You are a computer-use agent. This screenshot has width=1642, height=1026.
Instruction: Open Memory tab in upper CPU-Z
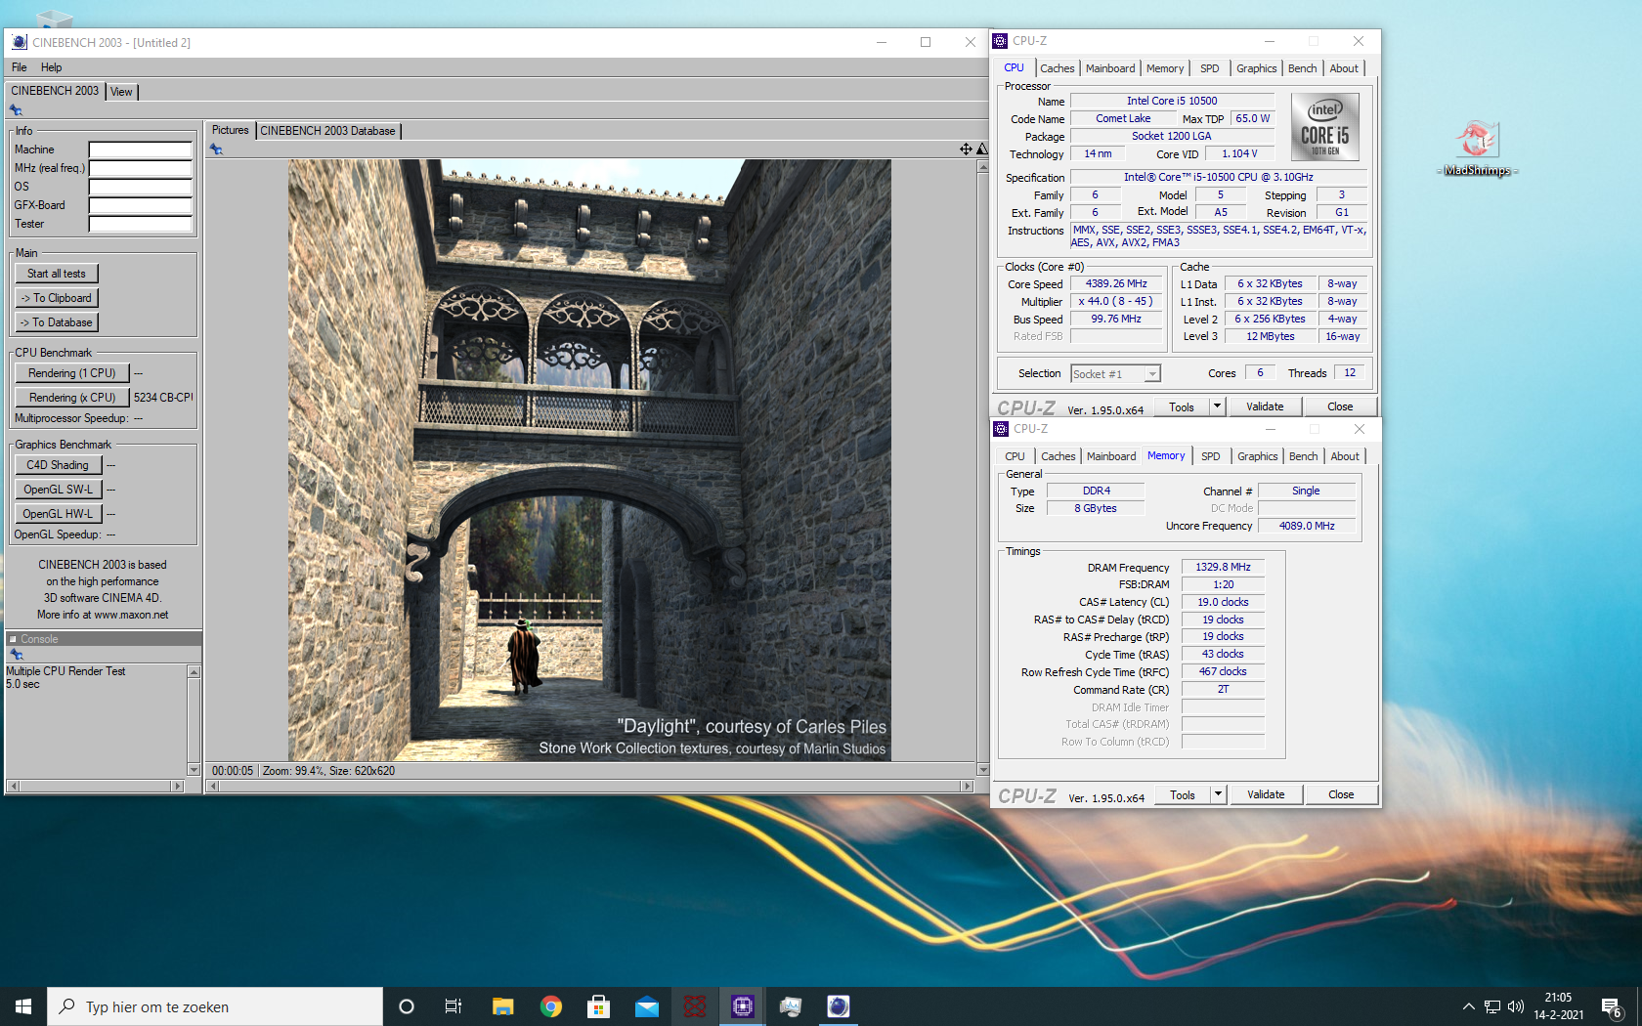[x=1165, y=68]
